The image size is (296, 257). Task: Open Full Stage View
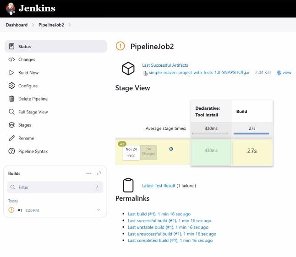(33, 112)
